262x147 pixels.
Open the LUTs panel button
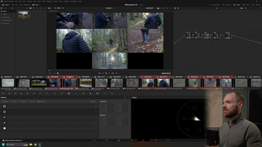pyautogui.click(x=15, y=5)
